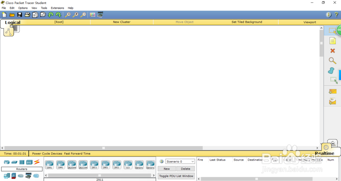
Task: Open the Tools menu
Action: [44, 8]
